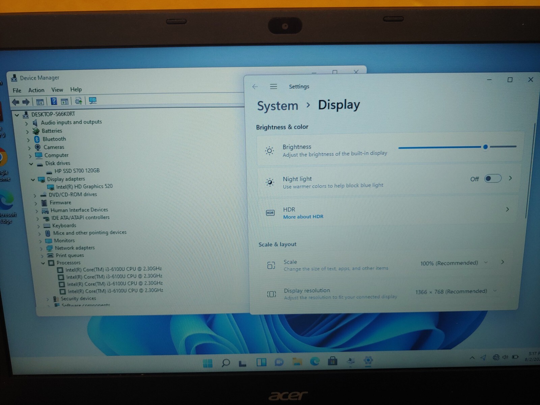Open the Windows Start button on taskbar
The height and width of the screenshot is (405, 540).
(x=208, y=363)
